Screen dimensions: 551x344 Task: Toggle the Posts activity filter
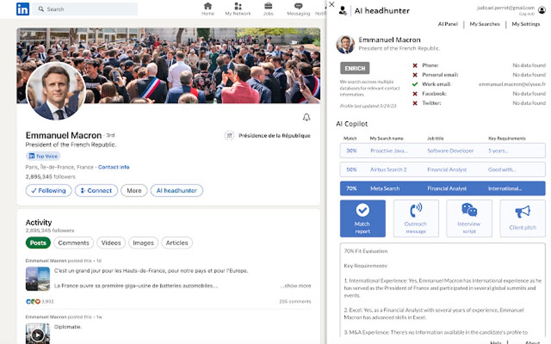coord(38,243)
